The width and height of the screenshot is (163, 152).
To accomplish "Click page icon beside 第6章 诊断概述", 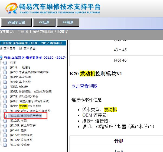I will [x=5, y=91].
